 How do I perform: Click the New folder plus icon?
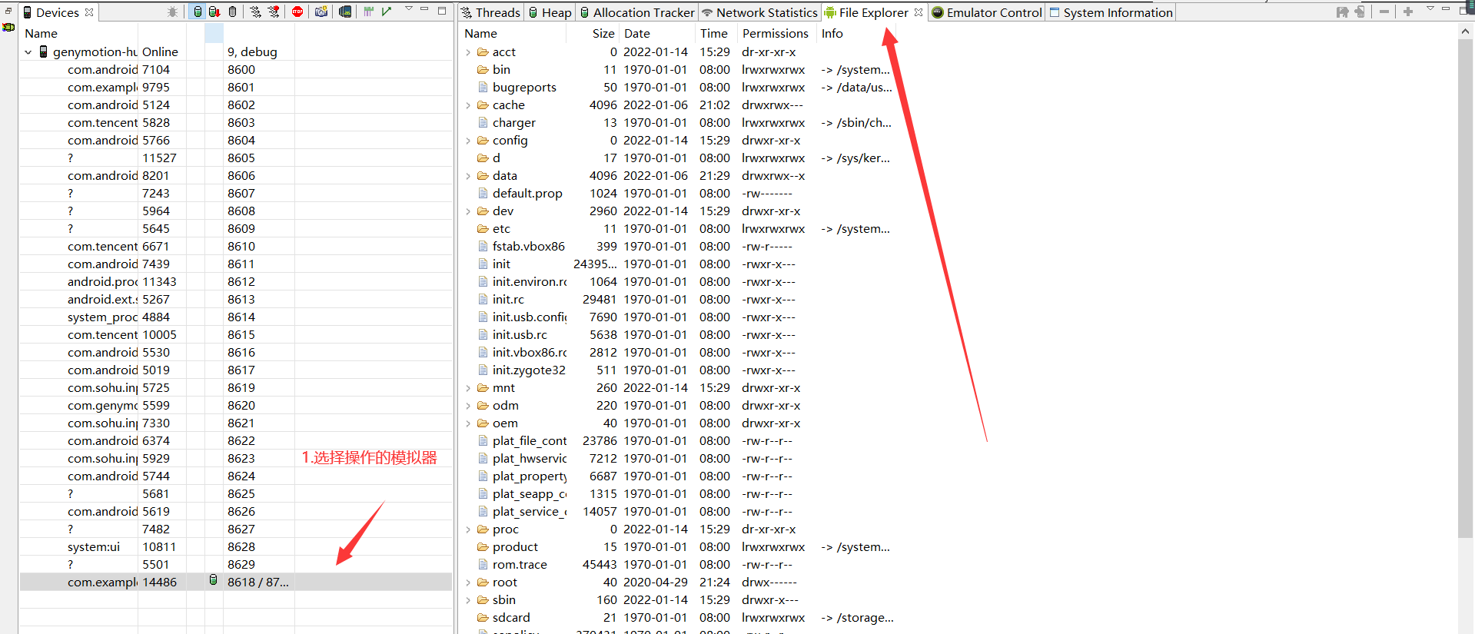(1408, 12)
